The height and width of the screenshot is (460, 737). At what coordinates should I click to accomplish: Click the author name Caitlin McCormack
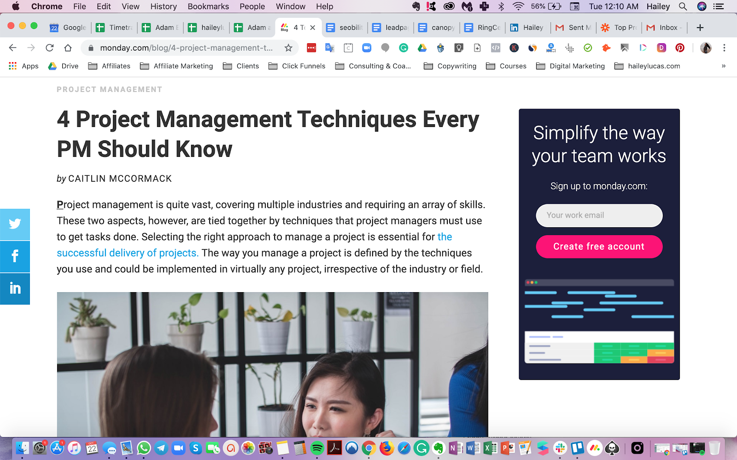120,178
